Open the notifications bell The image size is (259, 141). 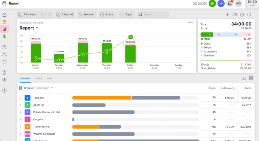230,4
